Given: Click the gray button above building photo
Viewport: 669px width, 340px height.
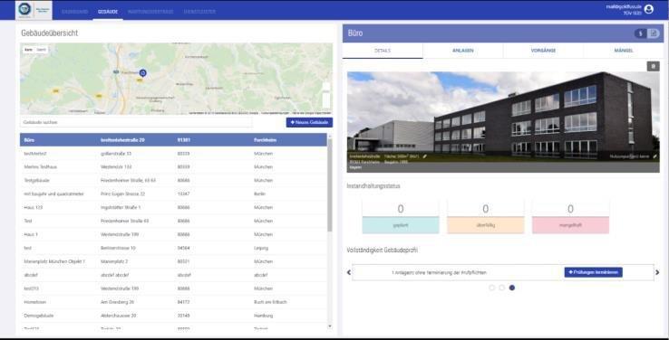Looking at the screenshot, I should (653, 66).
